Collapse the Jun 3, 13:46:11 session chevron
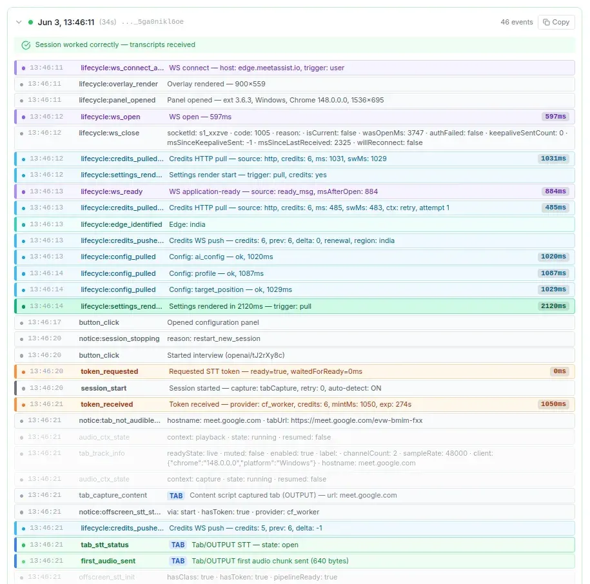Screen dimensions: 590x584 coord(19,22)
